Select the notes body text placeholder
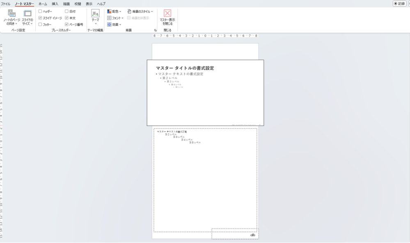Viewport: 410px width, 243px height. [205, 177]
